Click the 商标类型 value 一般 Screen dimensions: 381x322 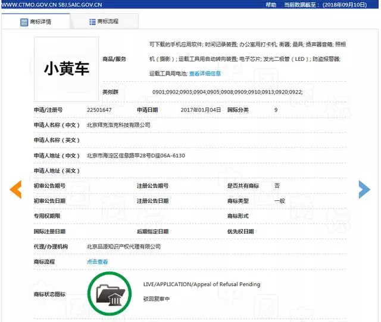pyautogui.click(x=279, y=201)
